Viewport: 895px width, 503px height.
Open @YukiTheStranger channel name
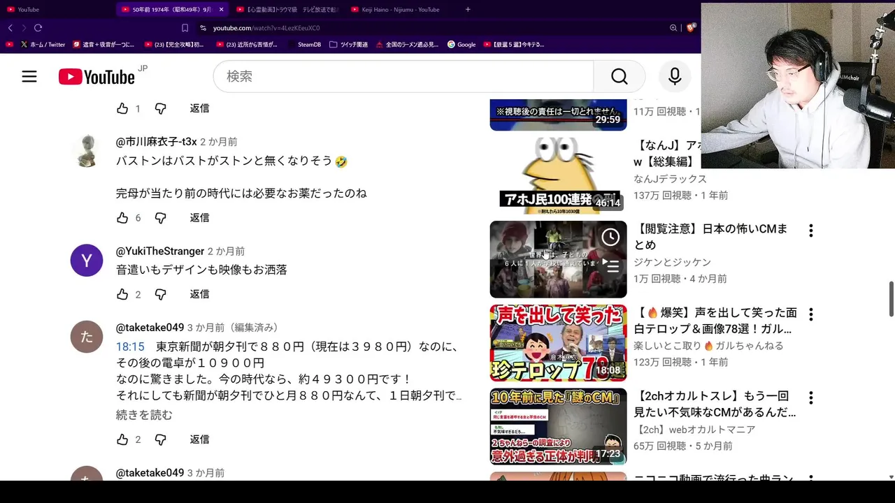[x=160, y=251]
